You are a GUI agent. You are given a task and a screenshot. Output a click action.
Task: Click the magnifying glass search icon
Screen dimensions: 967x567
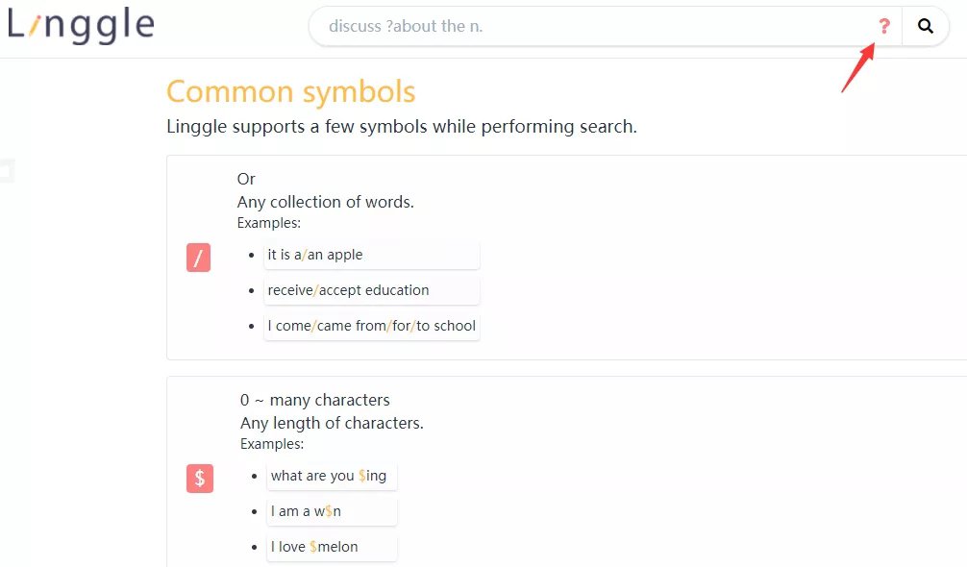point(925,26)
